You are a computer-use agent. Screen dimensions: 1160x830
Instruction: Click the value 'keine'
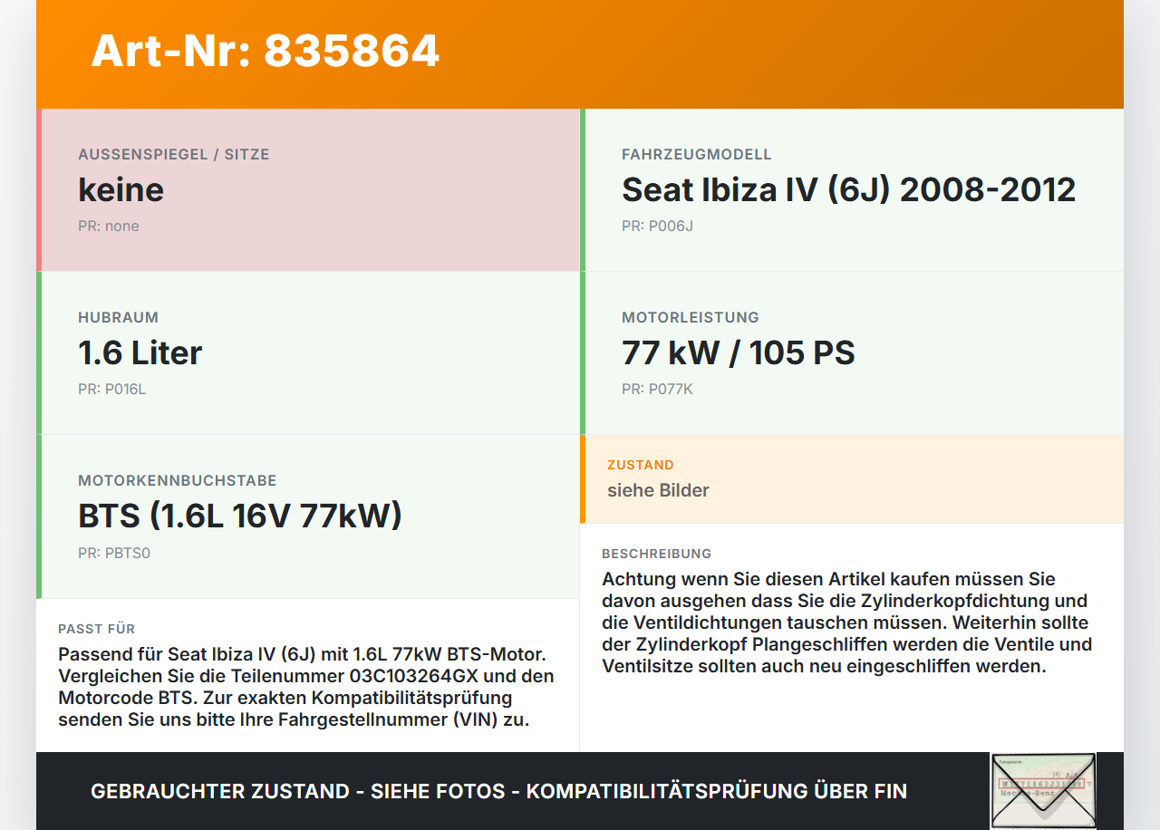point(121,189)
